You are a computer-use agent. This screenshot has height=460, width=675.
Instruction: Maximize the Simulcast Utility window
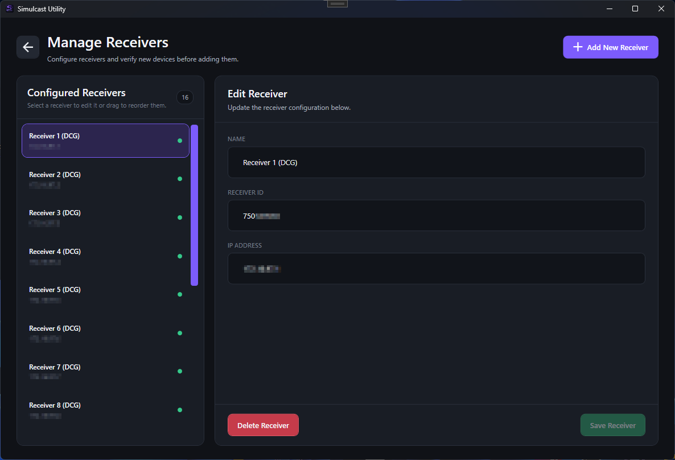[x=635, y=9]
